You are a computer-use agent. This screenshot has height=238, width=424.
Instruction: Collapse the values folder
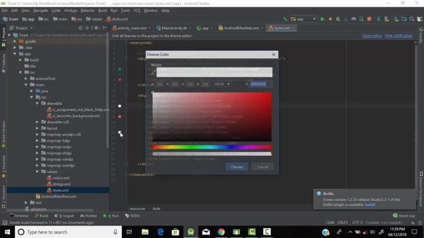point(37,172)
